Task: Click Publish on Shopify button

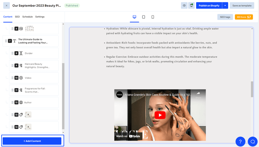Action: coord(209,5)
